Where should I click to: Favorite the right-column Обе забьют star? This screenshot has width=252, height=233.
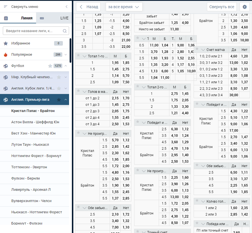(x=197, y=165)
